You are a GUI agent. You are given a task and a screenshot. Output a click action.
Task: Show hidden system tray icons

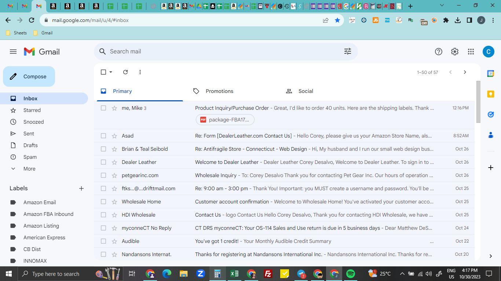pyautogui.click(x=402, y=274)
